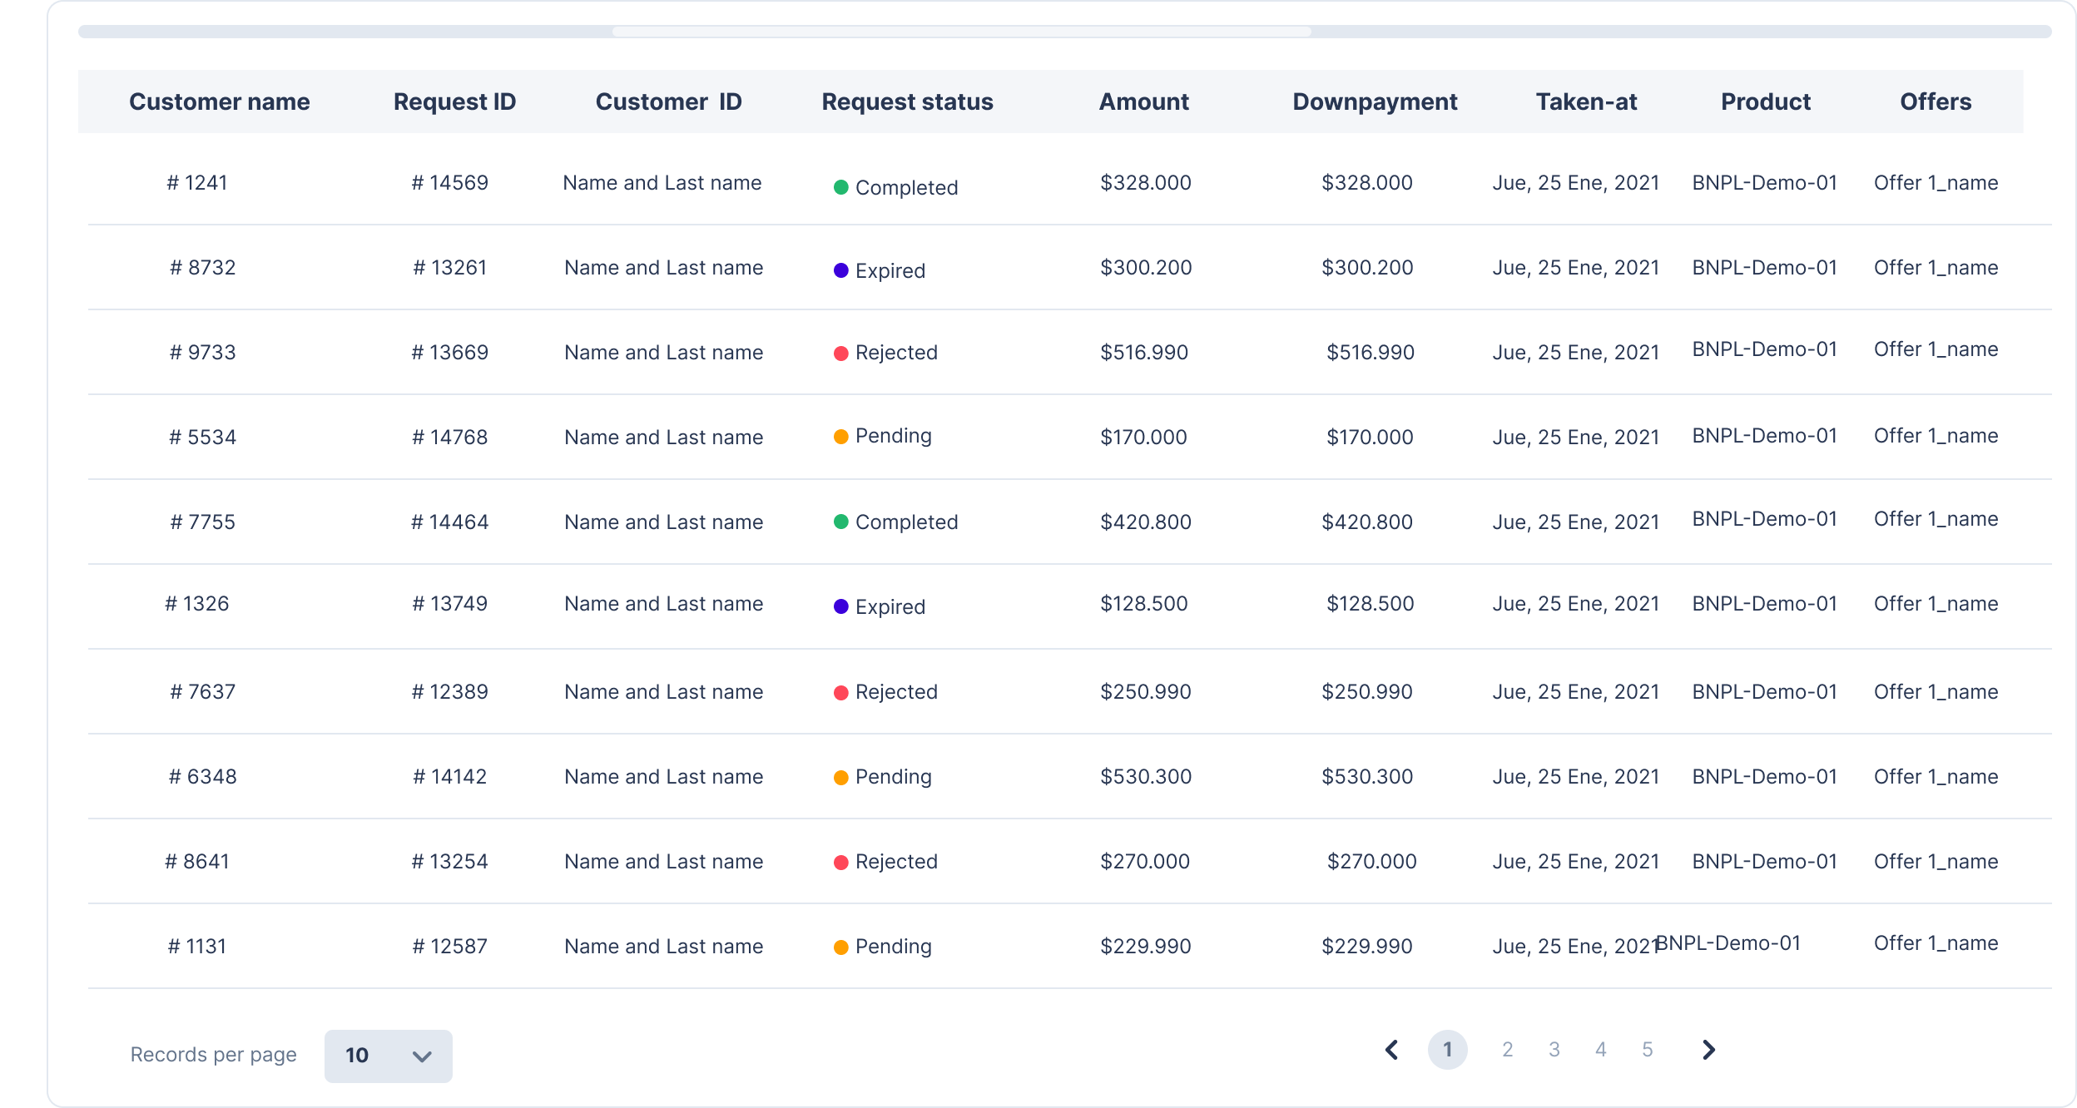This screenshot has height=1108, width=2077.
Task: Click the Amount column header
Action: [1143, 101]
